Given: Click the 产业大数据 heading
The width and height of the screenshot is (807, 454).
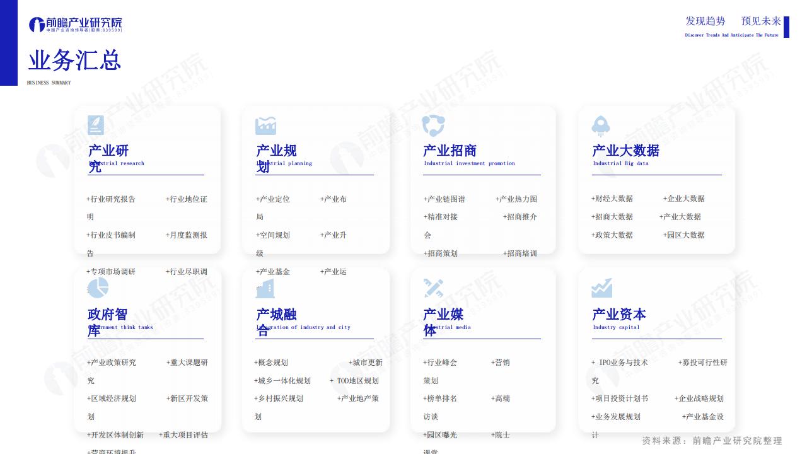Looking at the screenshot, I should coord(625,151).
